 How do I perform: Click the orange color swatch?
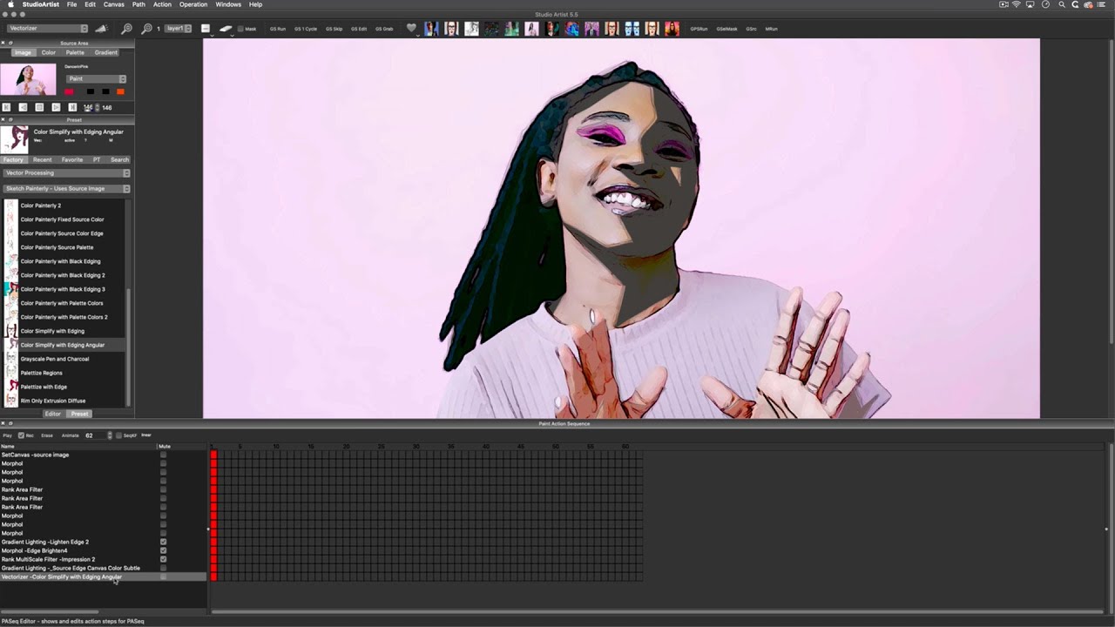[120, 91]
